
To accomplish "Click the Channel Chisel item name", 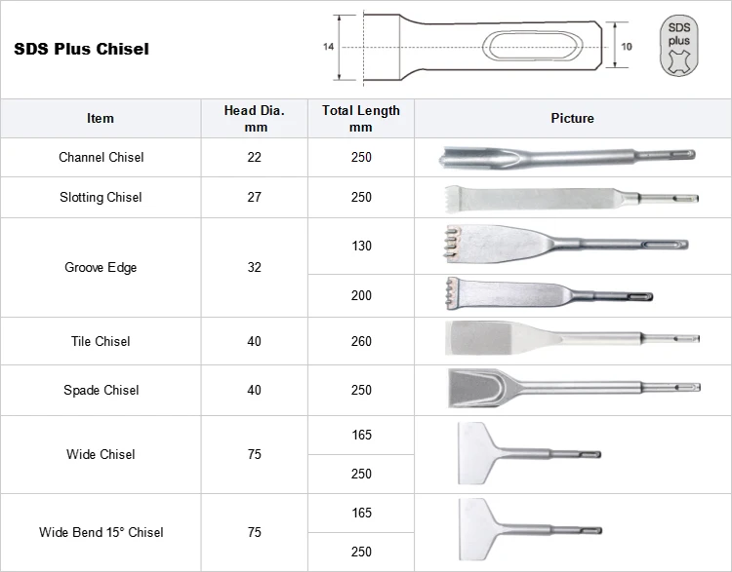I will pyautogui.click(x=102, y=157).
